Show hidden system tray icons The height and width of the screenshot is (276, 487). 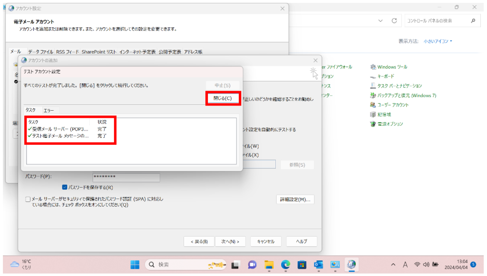(393, 265)
